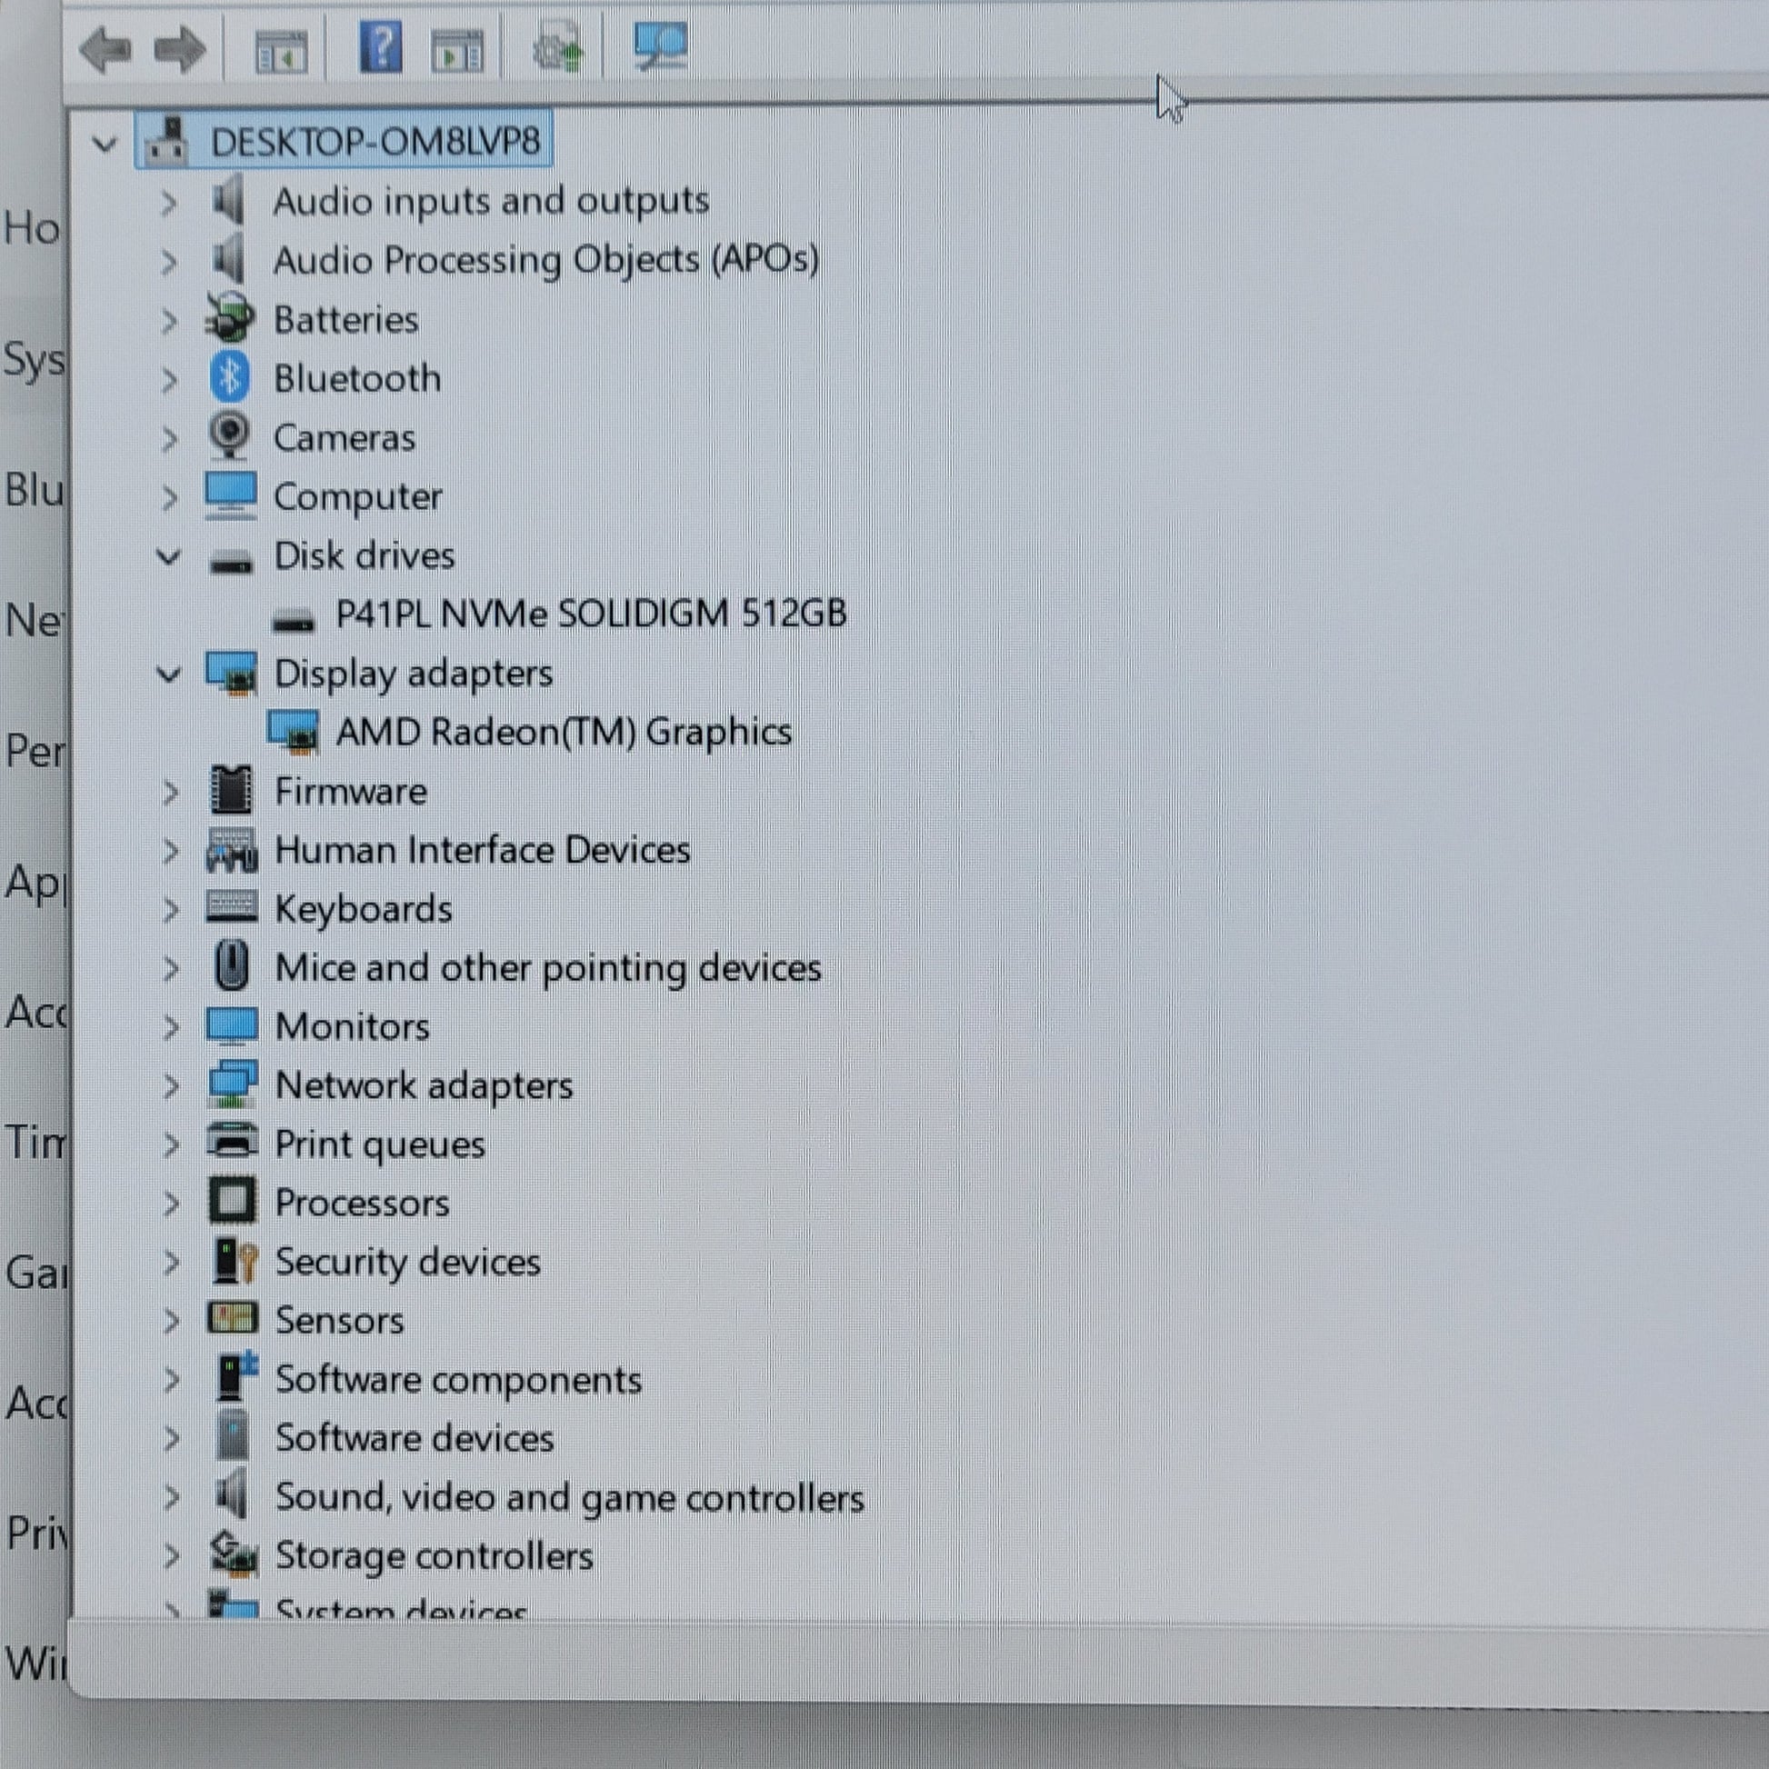The height and width of the screenshot is (1769, 1769).
Task: Expand the Batteries category
Action: pyautogui.click(x=168, y=321)
